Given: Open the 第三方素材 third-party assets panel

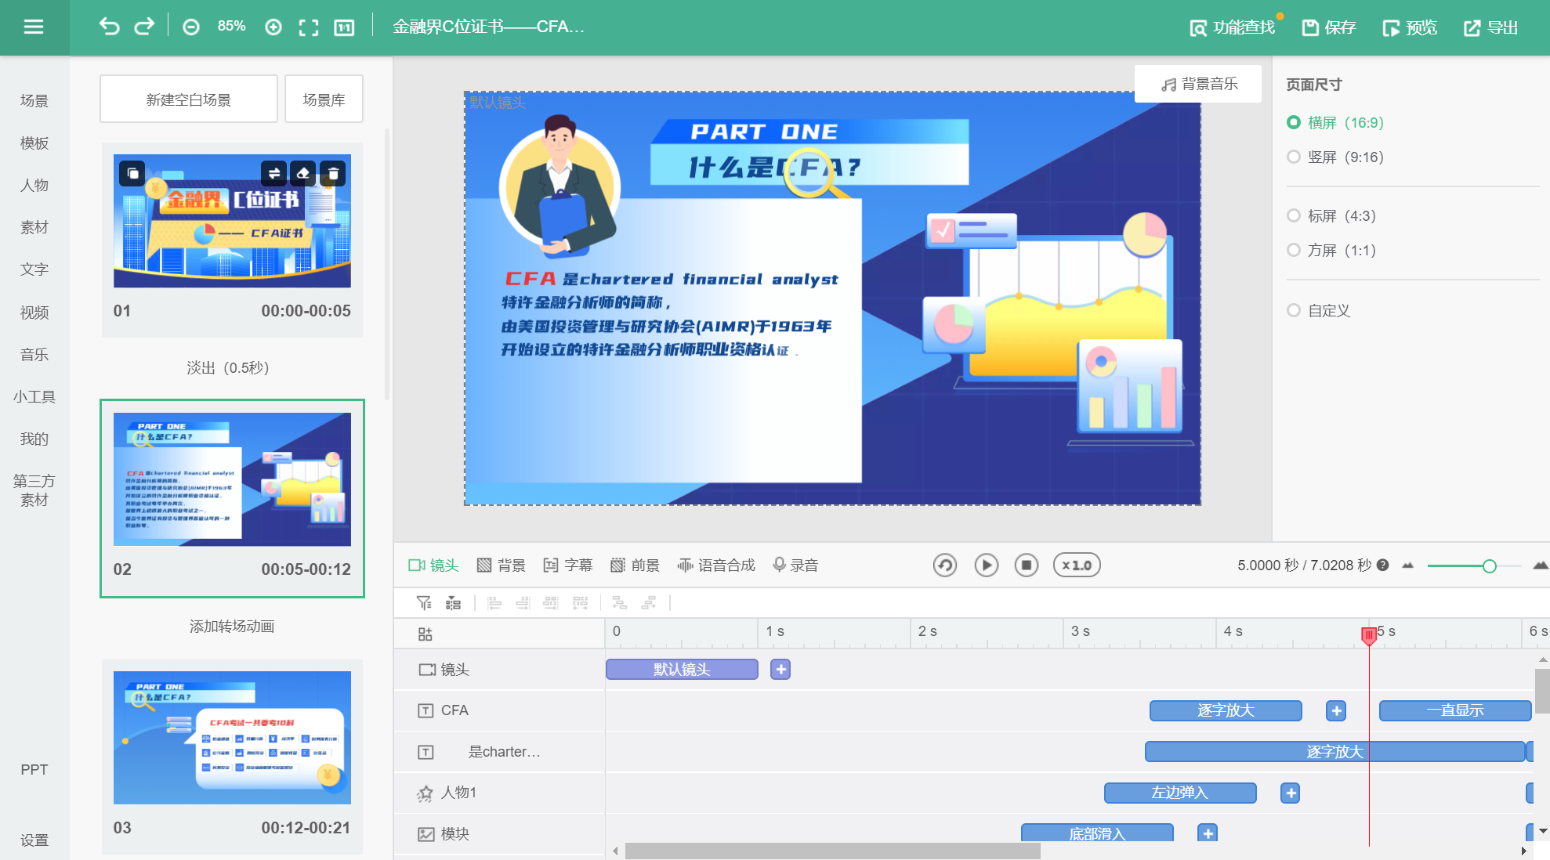Looking at the screenshot, I should pos(34,490).
